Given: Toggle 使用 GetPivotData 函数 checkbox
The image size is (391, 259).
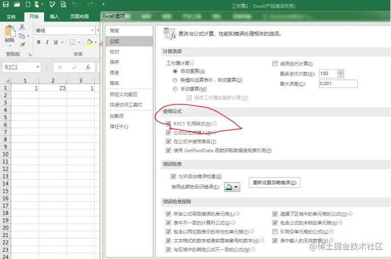Looking at the screenshot, I should click(168, 150).
